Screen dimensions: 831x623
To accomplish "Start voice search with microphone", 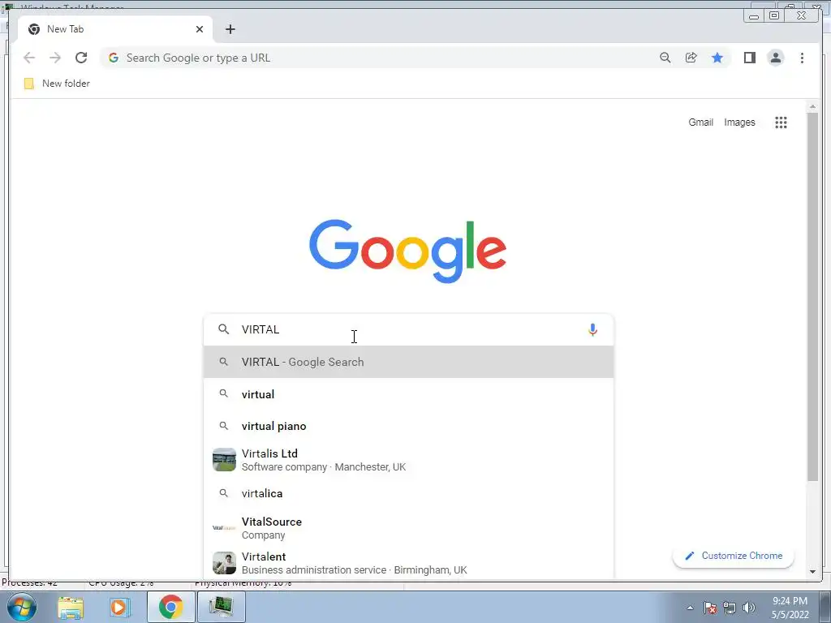I will tap(592, 329).
